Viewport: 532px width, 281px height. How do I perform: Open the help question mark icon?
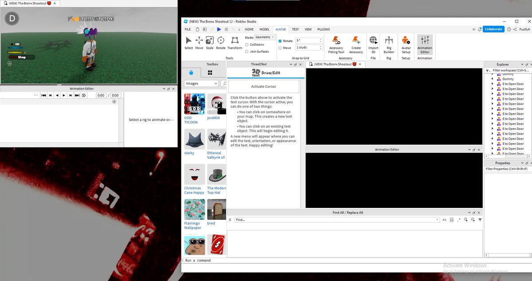509,29
